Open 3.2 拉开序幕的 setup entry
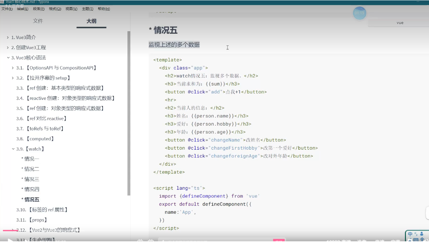Image resolution: width=429 pixels, height=242 pixels. [44, 78]
